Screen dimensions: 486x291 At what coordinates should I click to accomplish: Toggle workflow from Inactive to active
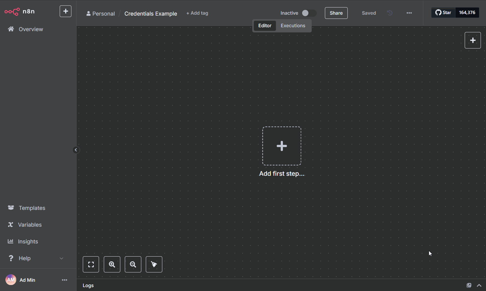coord(309,13)
